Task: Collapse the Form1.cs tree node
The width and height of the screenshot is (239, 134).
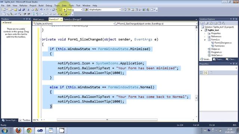Action: [205, 40]
